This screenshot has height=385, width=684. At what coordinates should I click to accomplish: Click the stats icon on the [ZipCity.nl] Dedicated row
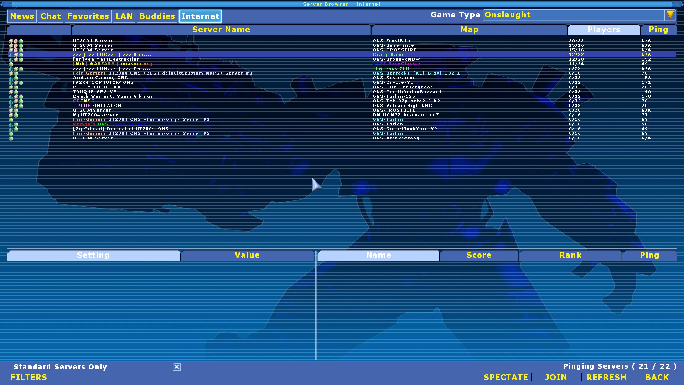click(11, 129)
